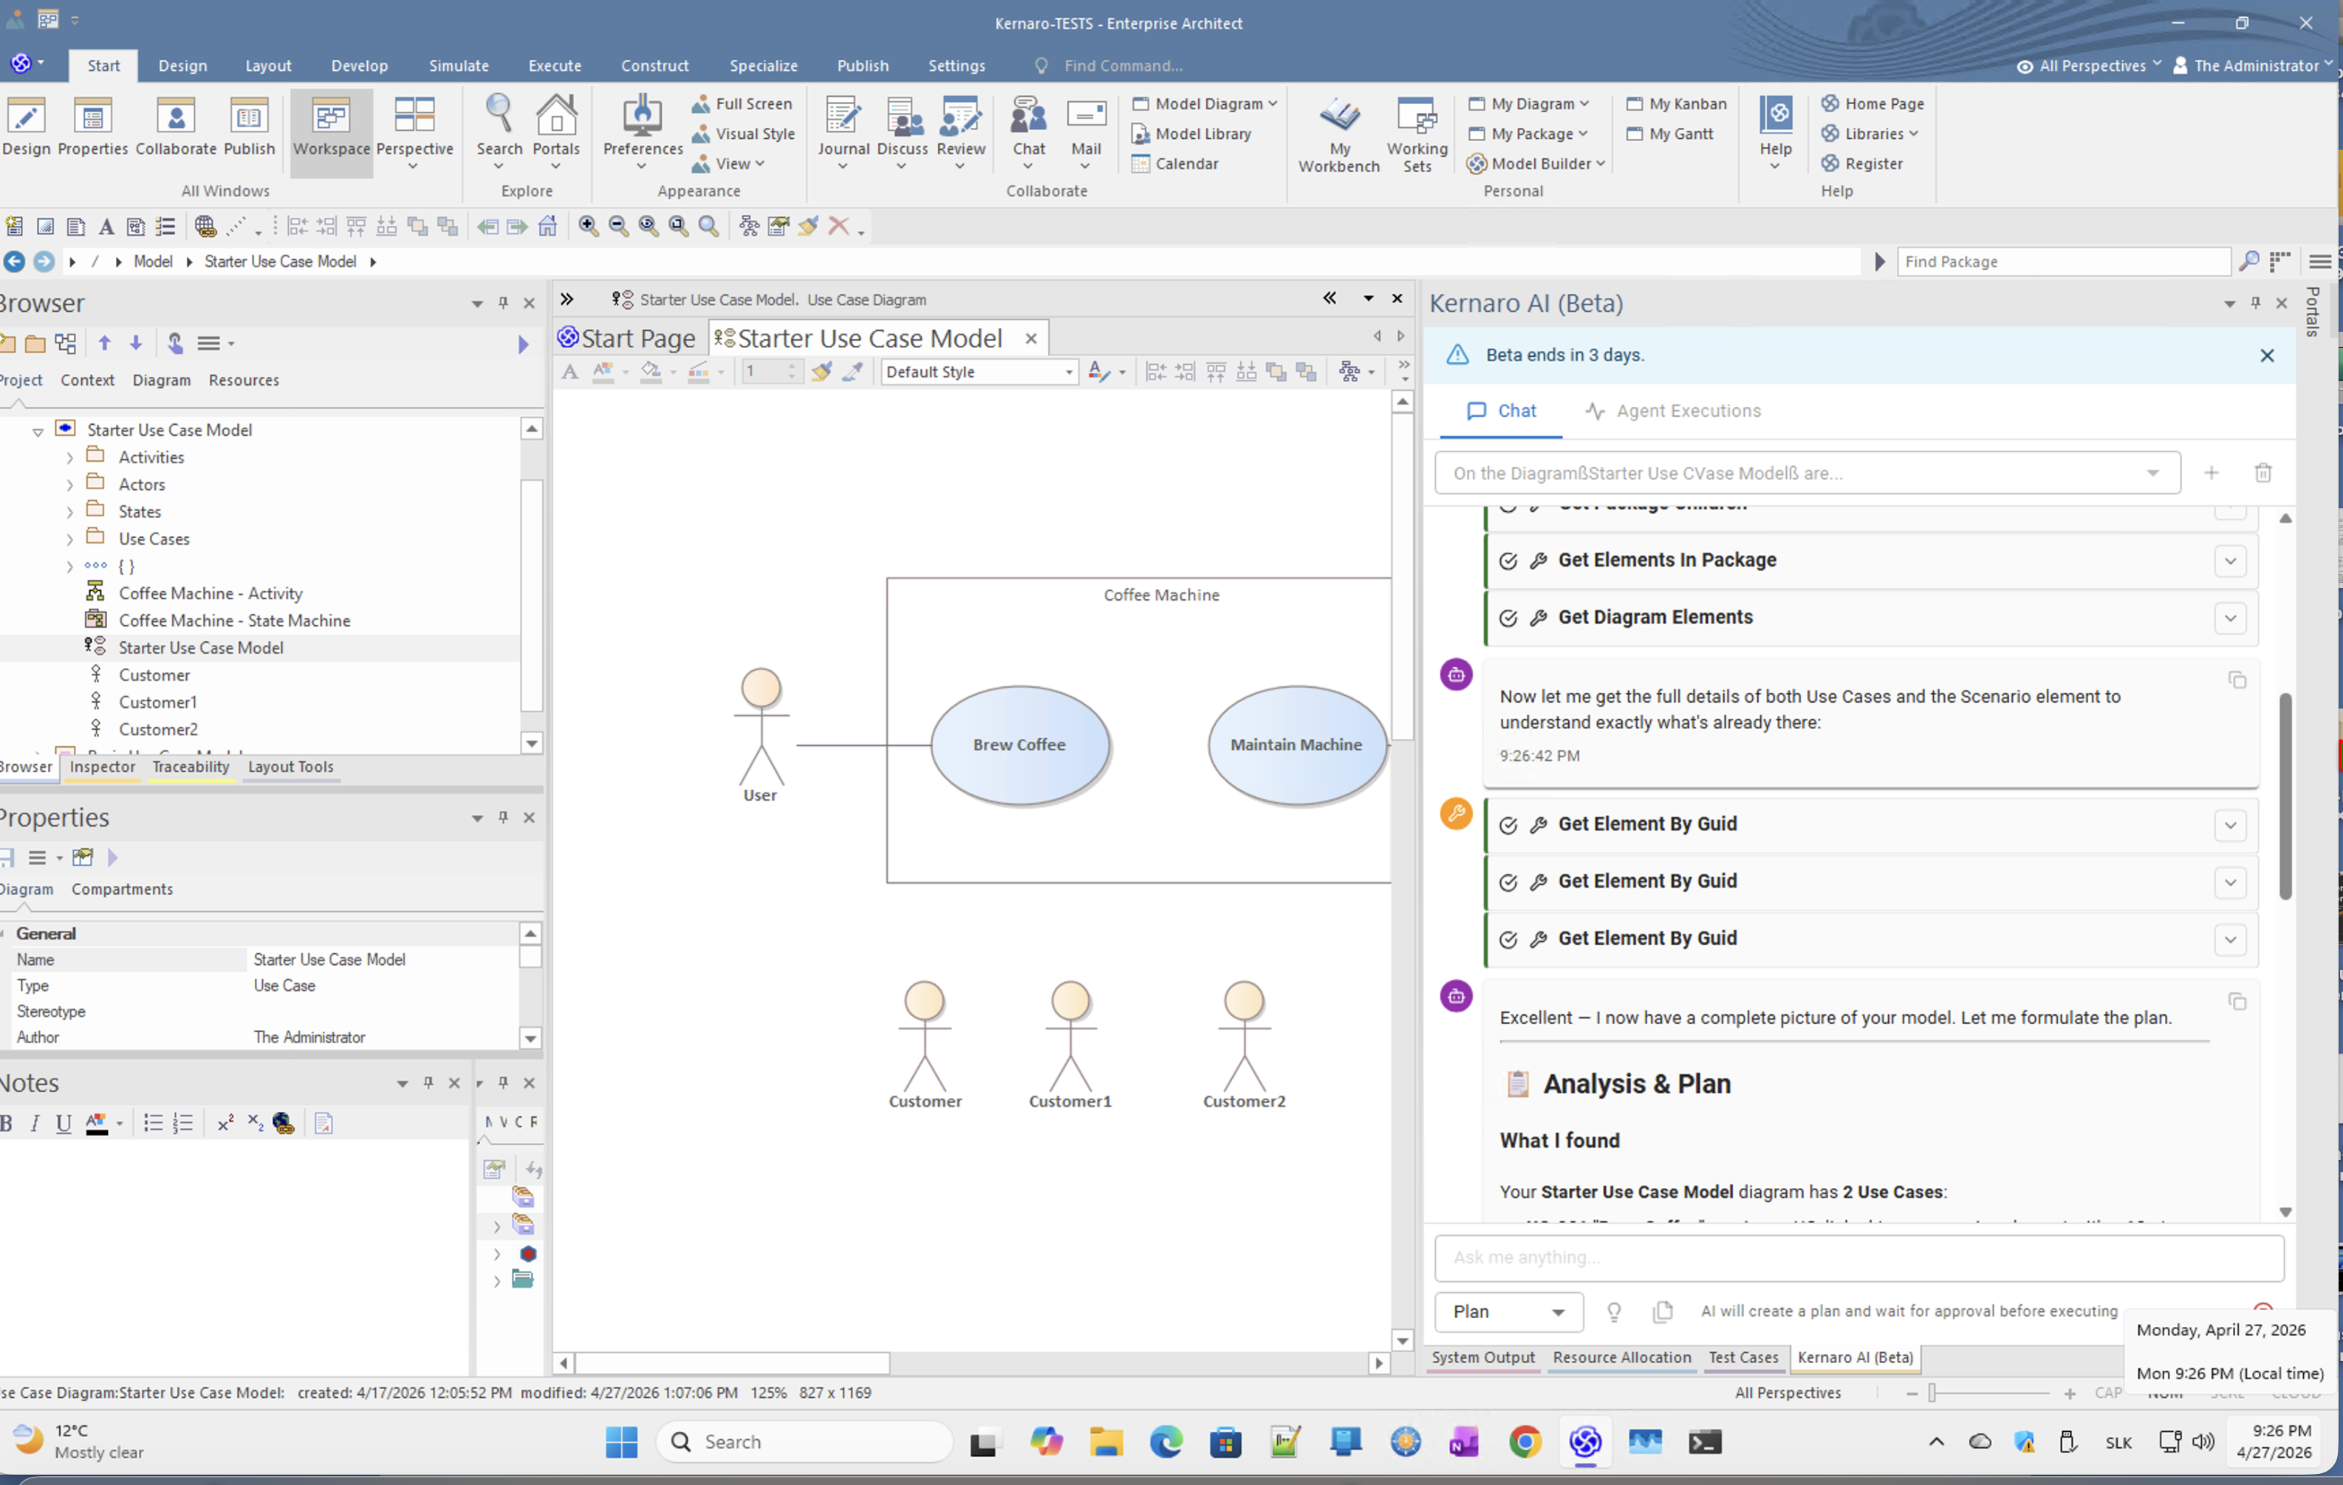Open File Explorer from the taskbar
This screenshot has width=2343, height=1485.
[1106, 1442]
